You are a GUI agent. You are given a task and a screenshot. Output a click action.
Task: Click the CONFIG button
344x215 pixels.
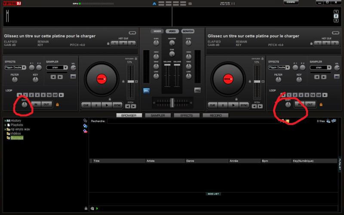[x=291, y=3]
